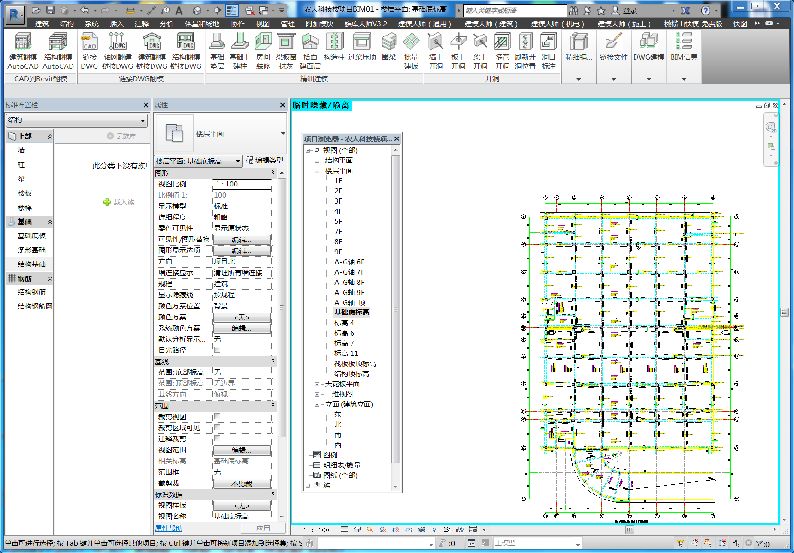Screen dimensions: 794x553
Task: Click the 墙上开洞 tool icon
Action: [x=436, y=42]
